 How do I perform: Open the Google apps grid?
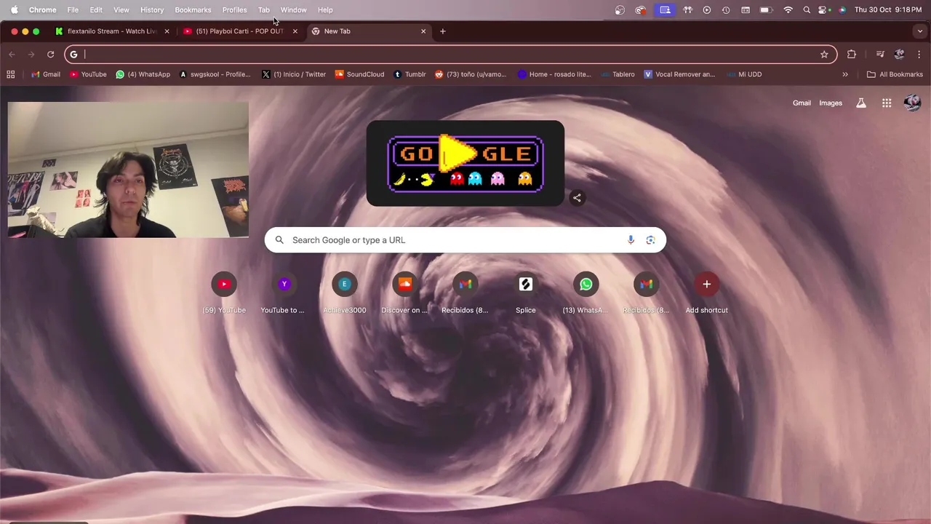[x=887, y=103]
